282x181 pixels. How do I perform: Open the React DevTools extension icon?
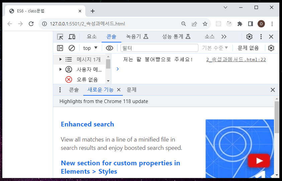[x=218, y=24]
